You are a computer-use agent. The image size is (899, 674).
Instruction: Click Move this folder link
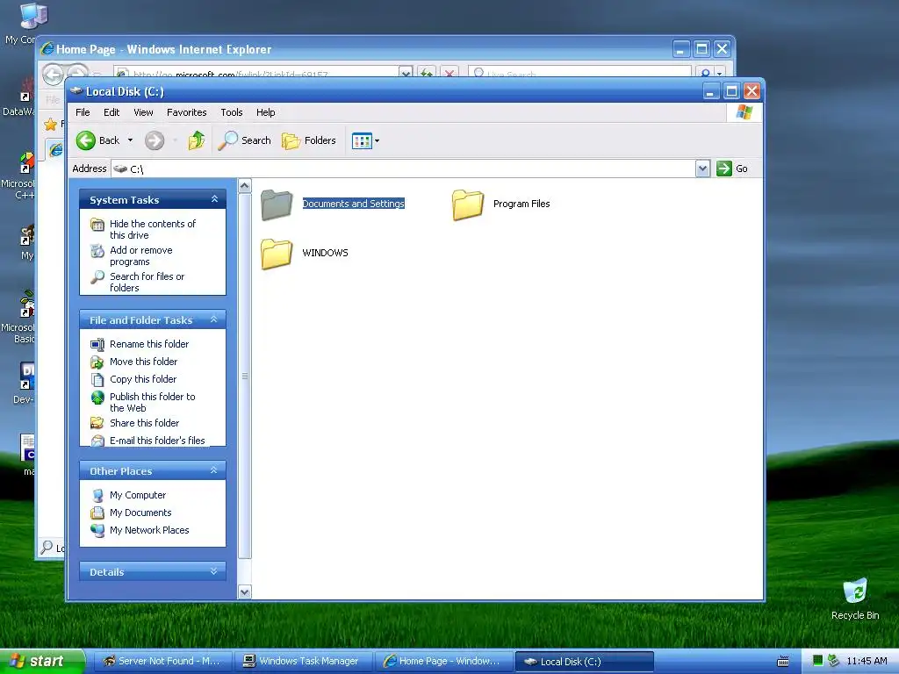[x=143, y=362]
